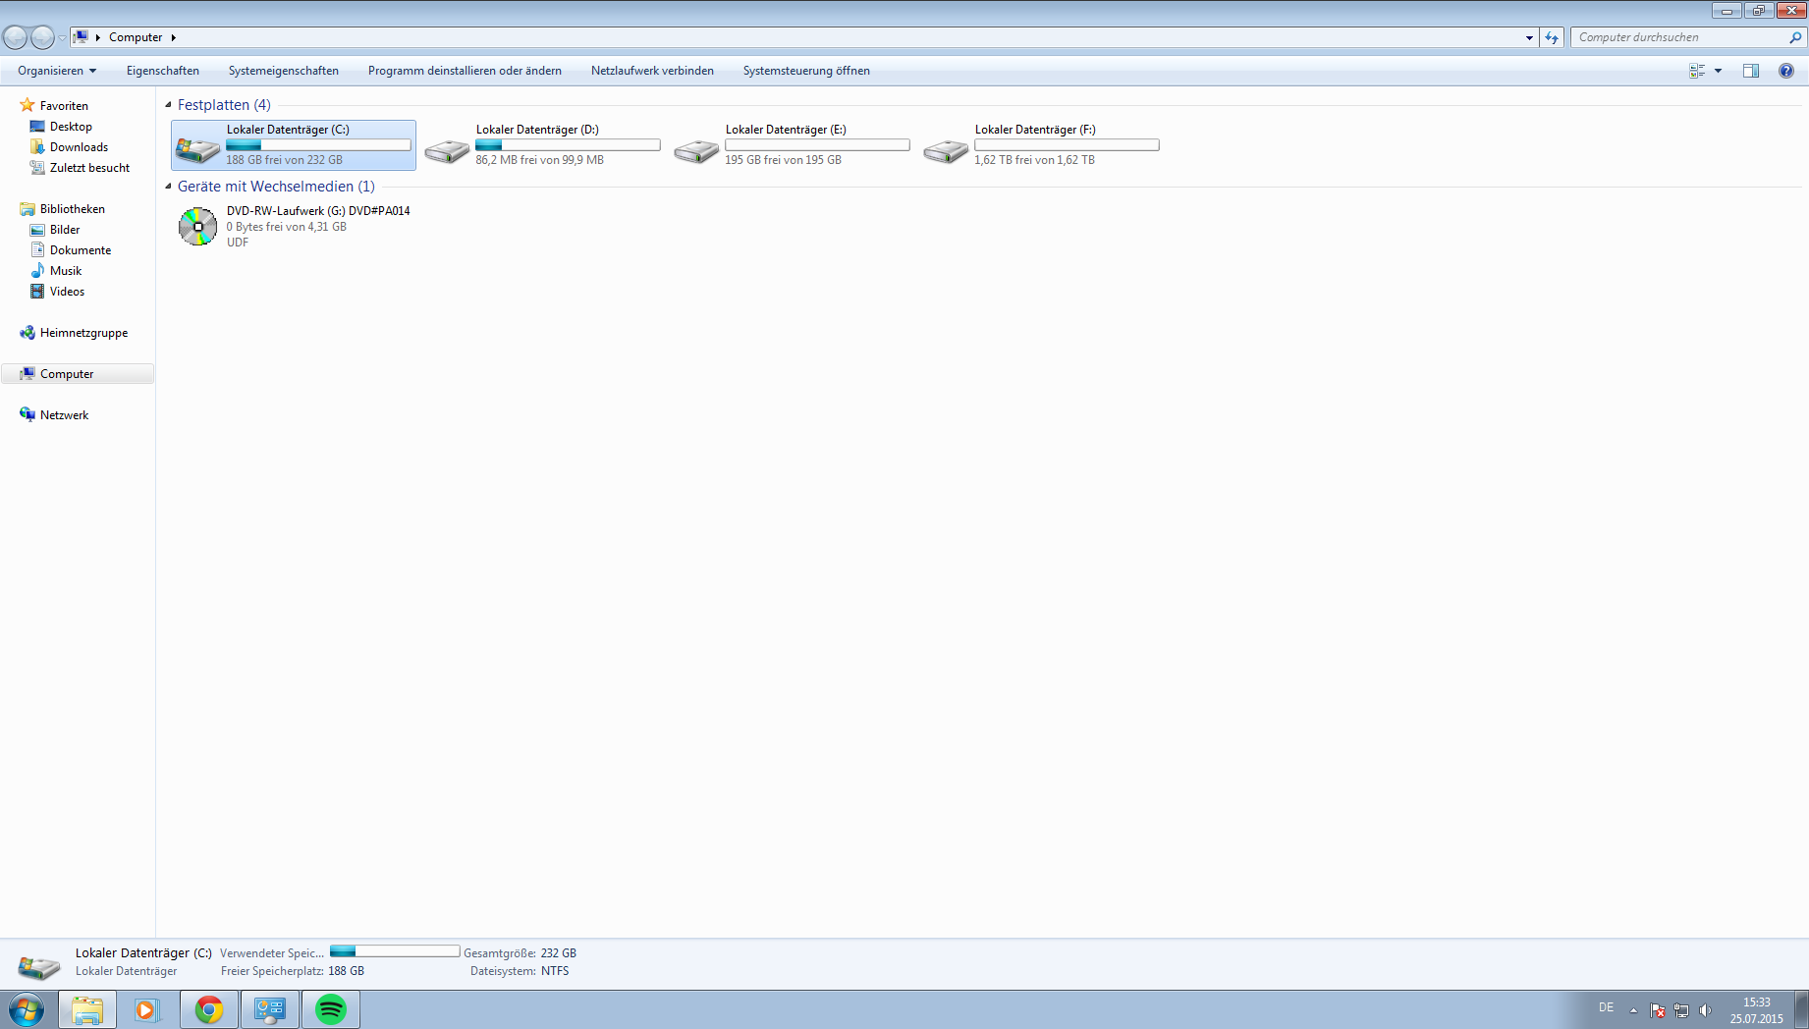Open recent locations dropdown next to Forward
Screen dimensions: 1809x1029
tap(63, 38)
